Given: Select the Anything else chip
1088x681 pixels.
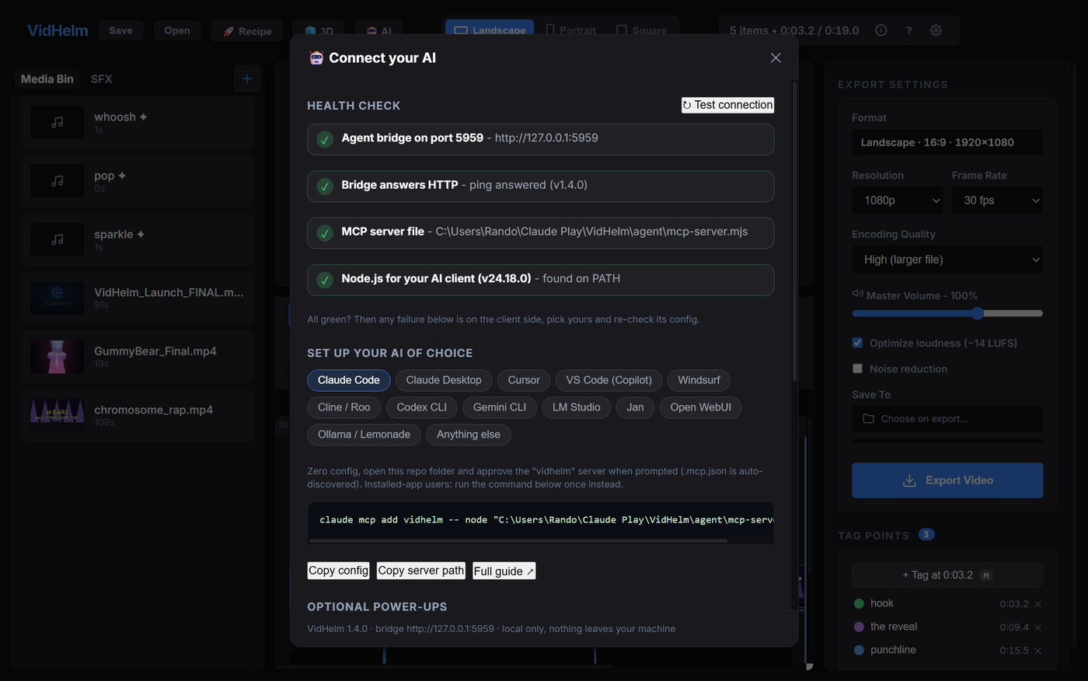Looking at the screenshot, I should pos(469,435).
